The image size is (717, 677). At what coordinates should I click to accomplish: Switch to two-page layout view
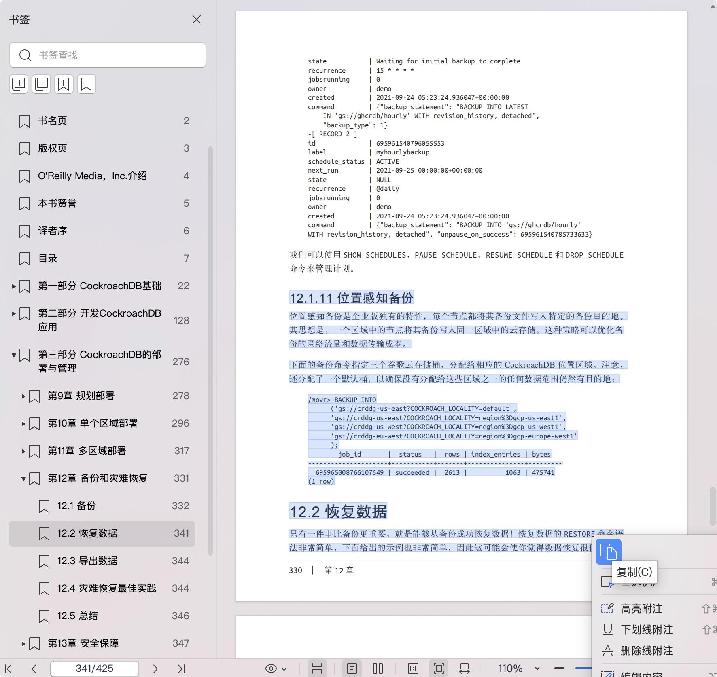click(378, 668)
